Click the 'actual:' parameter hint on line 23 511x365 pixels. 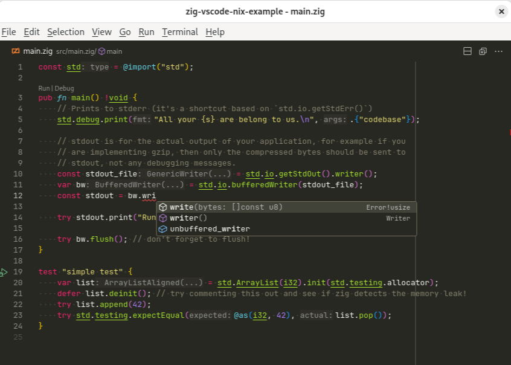[316, 315]
